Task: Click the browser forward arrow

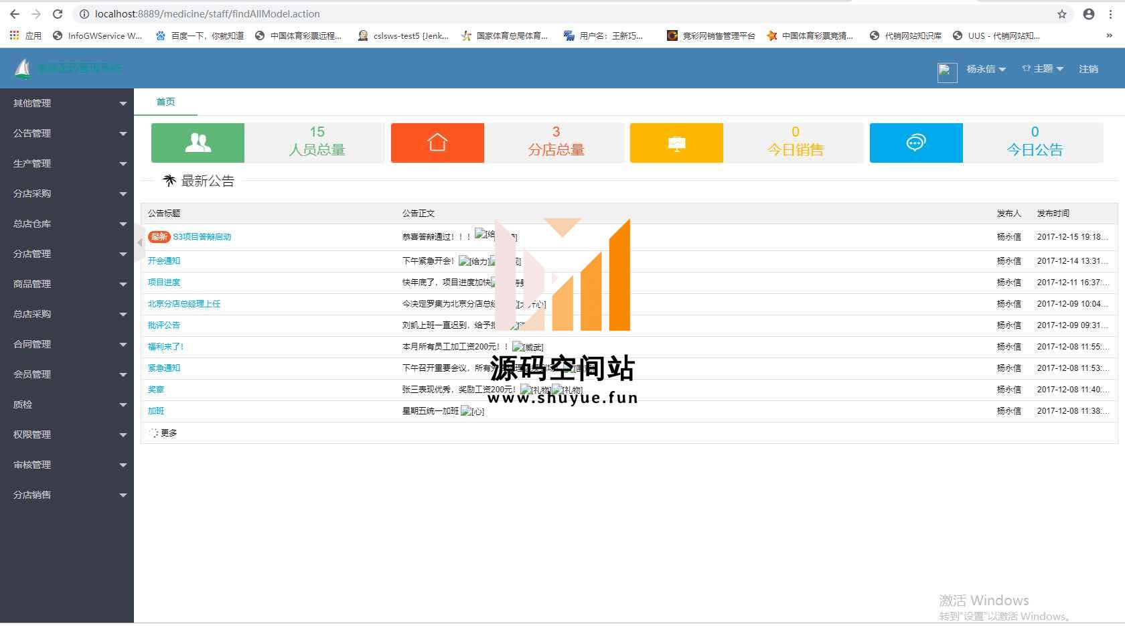Action: pos(36,14)
